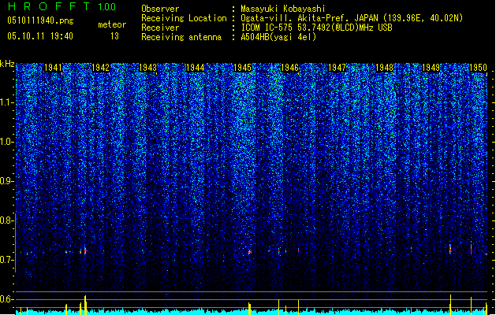This screenshot has width=496, height=315.
Task: Click the 1950 time marker
Action: point(478,68)
